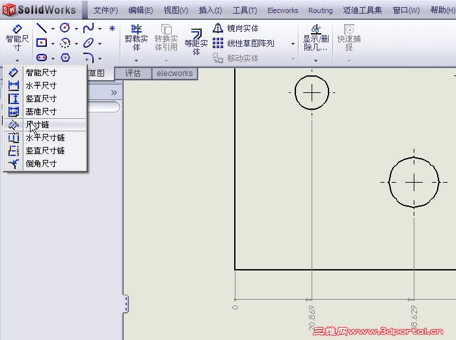Open the Slot tool dropdown arrow
Screen dimensions: 456x340
[53, 59]
